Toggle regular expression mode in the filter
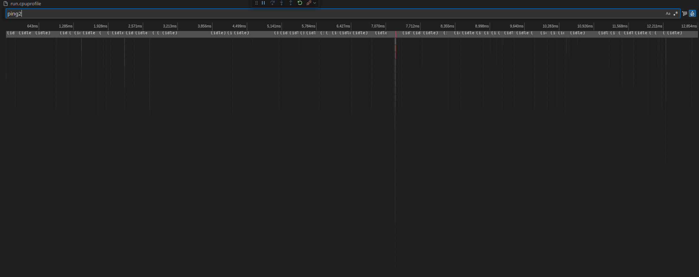Viewport: 699px width, 277px height. (x=676, y=13)
